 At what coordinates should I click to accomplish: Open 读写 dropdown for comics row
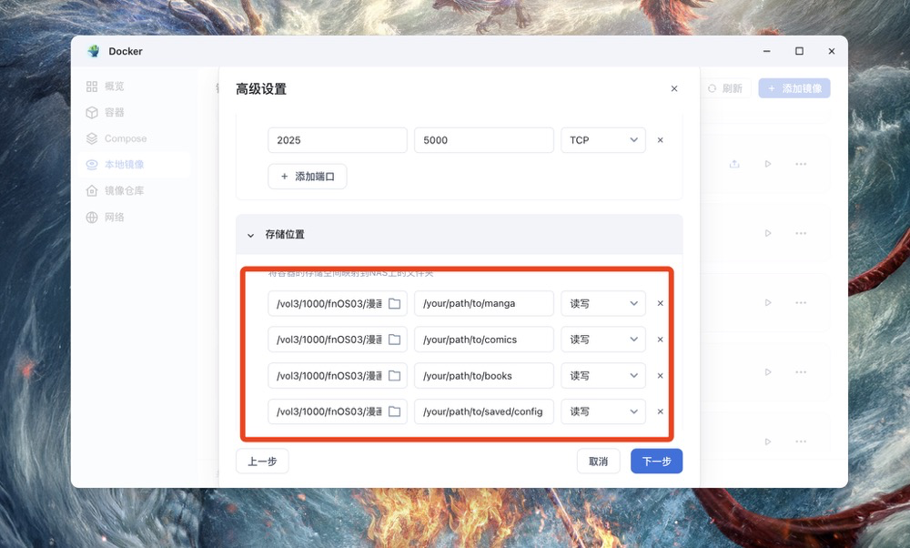coord(603,340)
